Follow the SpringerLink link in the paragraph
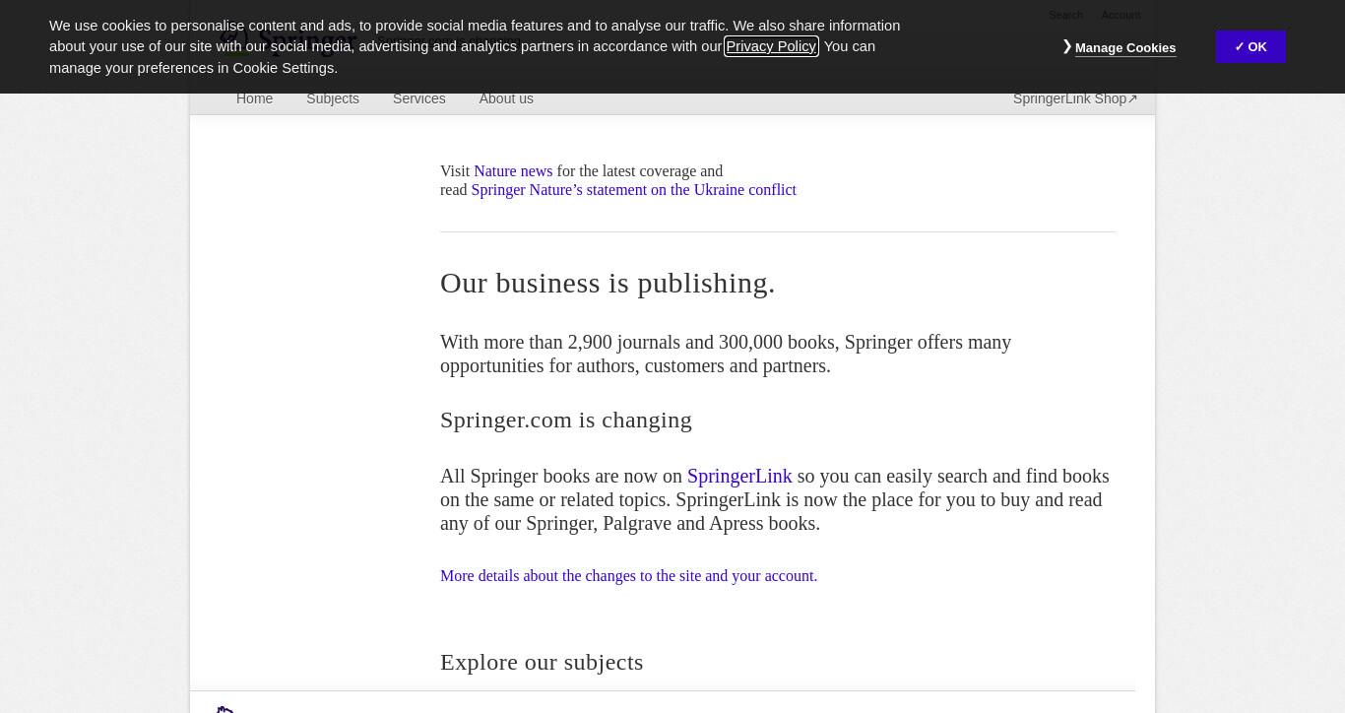Viewport: 1345px width, 713px height. point(739,476)
